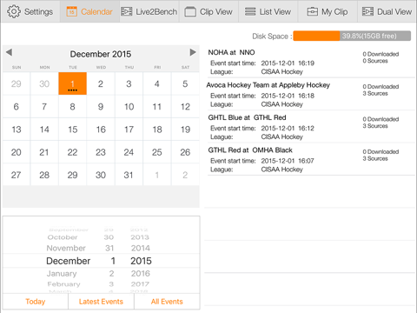Click start time 2015-12-01 16:07
The height and width of the screenshot is (313, 417).
[x=288, y=161]
